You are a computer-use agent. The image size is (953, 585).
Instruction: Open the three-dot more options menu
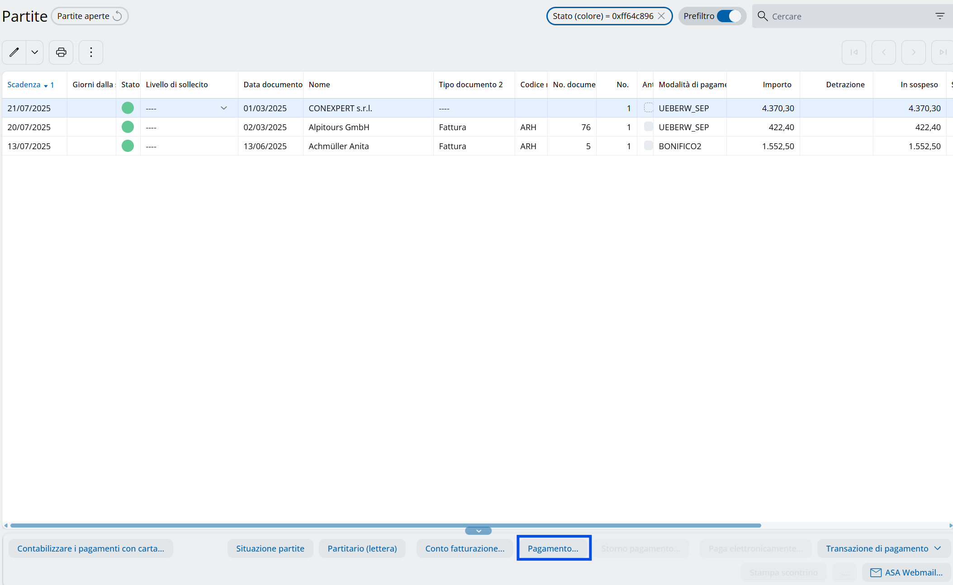click(91, 52)
